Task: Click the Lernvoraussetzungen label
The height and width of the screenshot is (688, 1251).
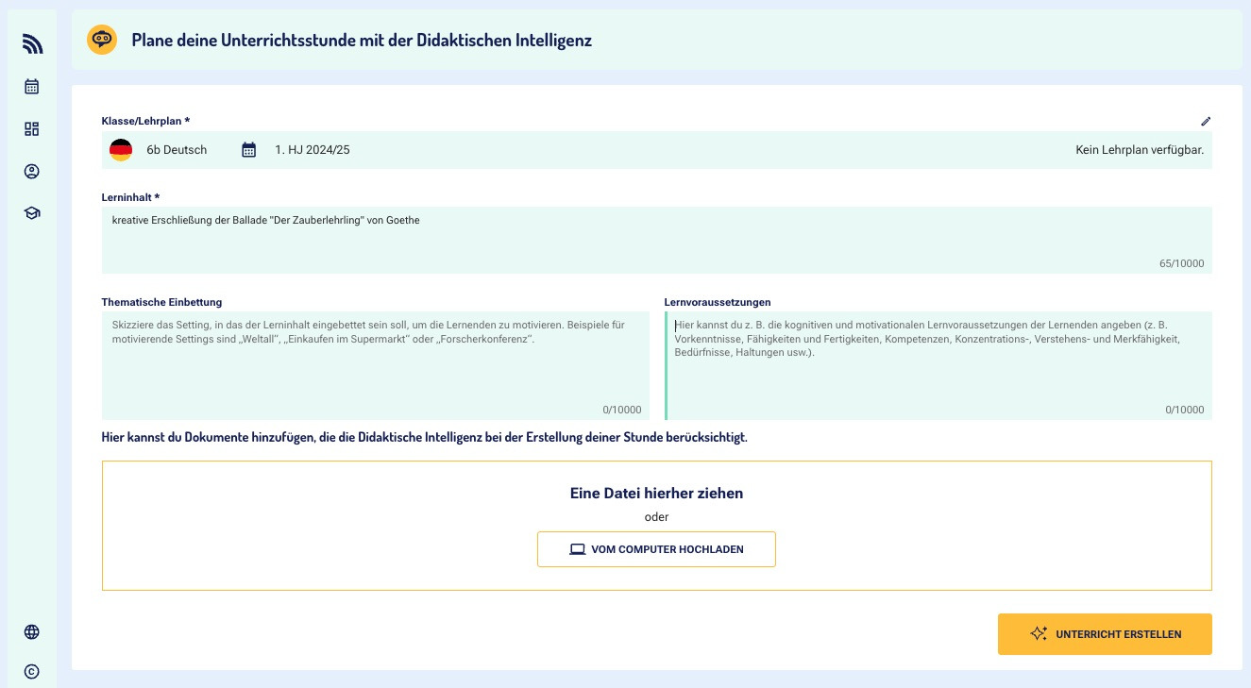Action: [x=718, y=302]
